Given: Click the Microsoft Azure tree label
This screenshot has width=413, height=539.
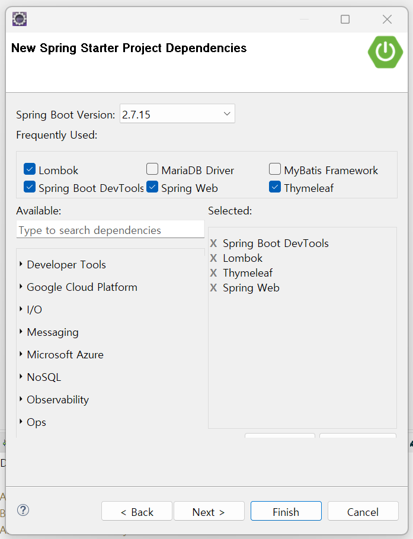Looking at the screenshot, I should click(65, 355).
